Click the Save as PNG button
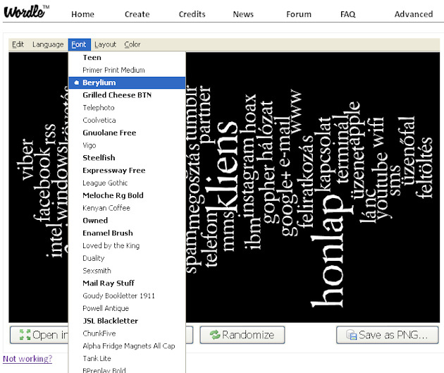Viewport: 444px width, 373px height. (x=388, y=335)
